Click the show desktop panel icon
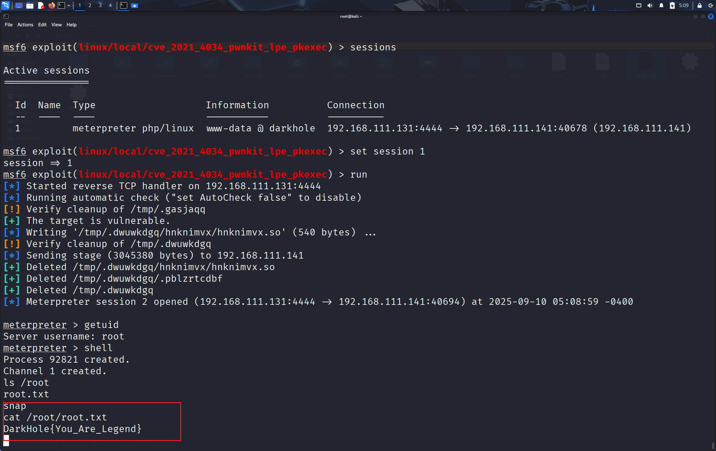This screenshot has width=716, height=451. 19,5
